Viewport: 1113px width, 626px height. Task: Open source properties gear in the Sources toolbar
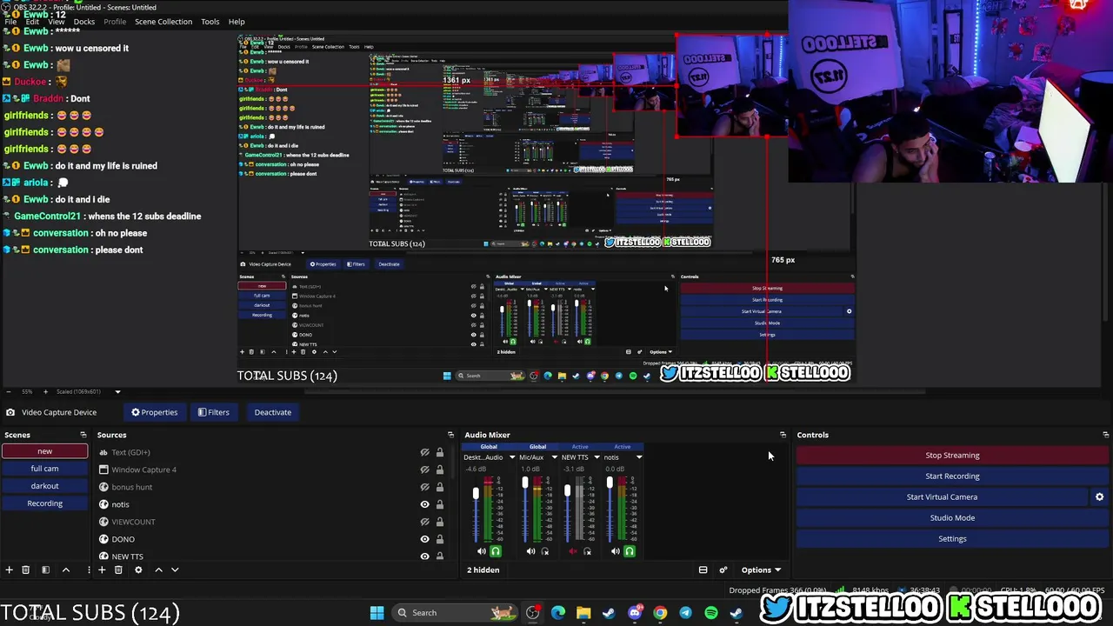(x=137, y=569)
